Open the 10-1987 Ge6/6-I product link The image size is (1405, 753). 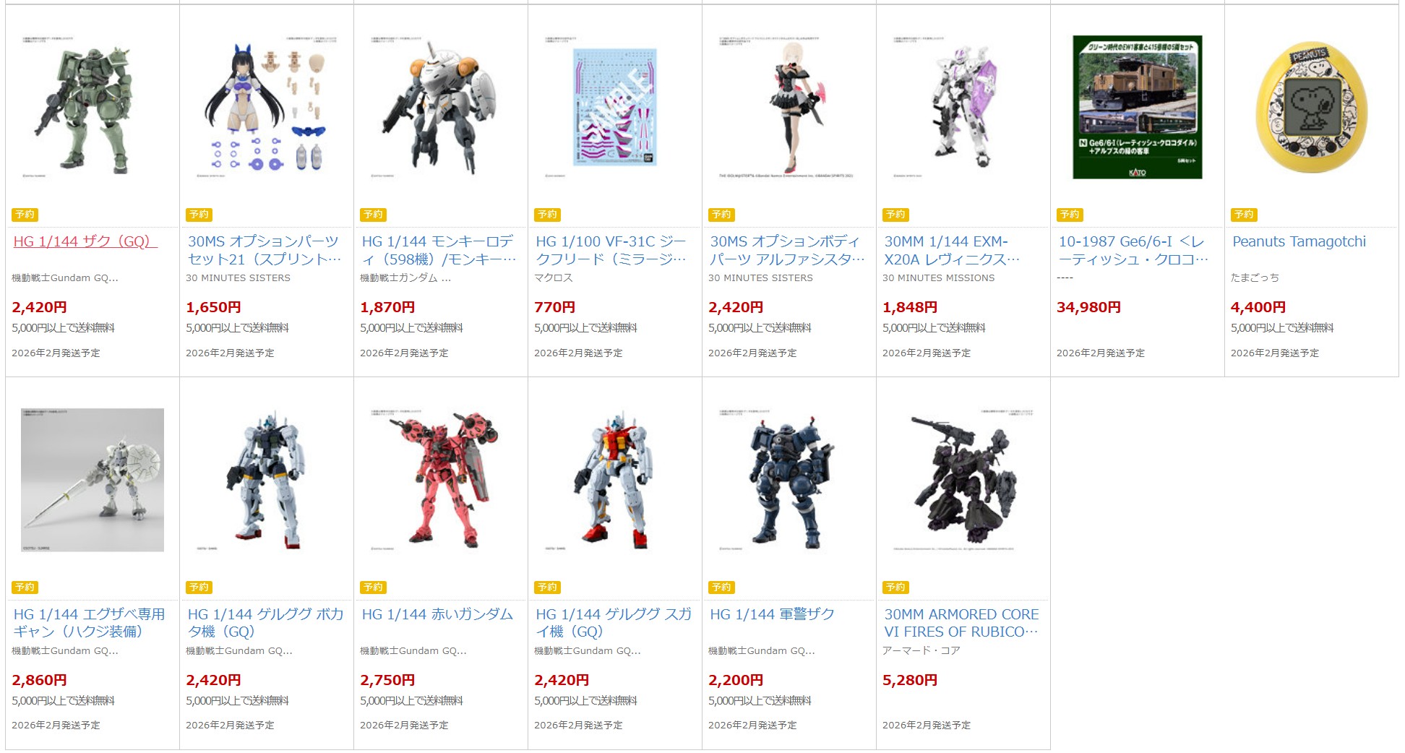1133,250
